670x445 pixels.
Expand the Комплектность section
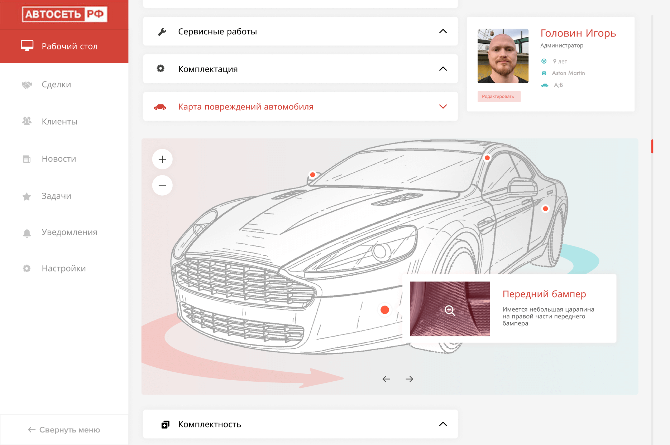tap(443, 424)
